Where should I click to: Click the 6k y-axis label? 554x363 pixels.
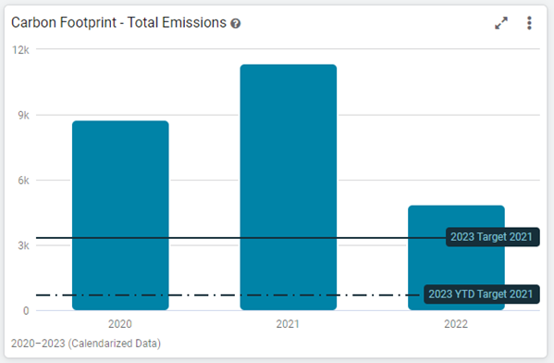click(24, 181)
